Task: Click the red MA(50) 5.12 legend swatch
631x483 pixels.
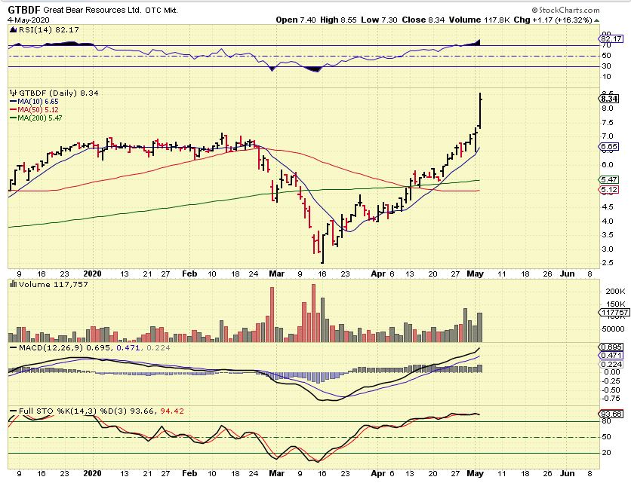Action: click(x=14, y=110)
